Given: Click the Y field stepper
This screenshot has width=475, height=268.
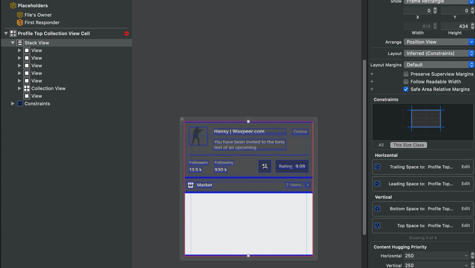Looking at the screenshot, I should tap(472, 11).
